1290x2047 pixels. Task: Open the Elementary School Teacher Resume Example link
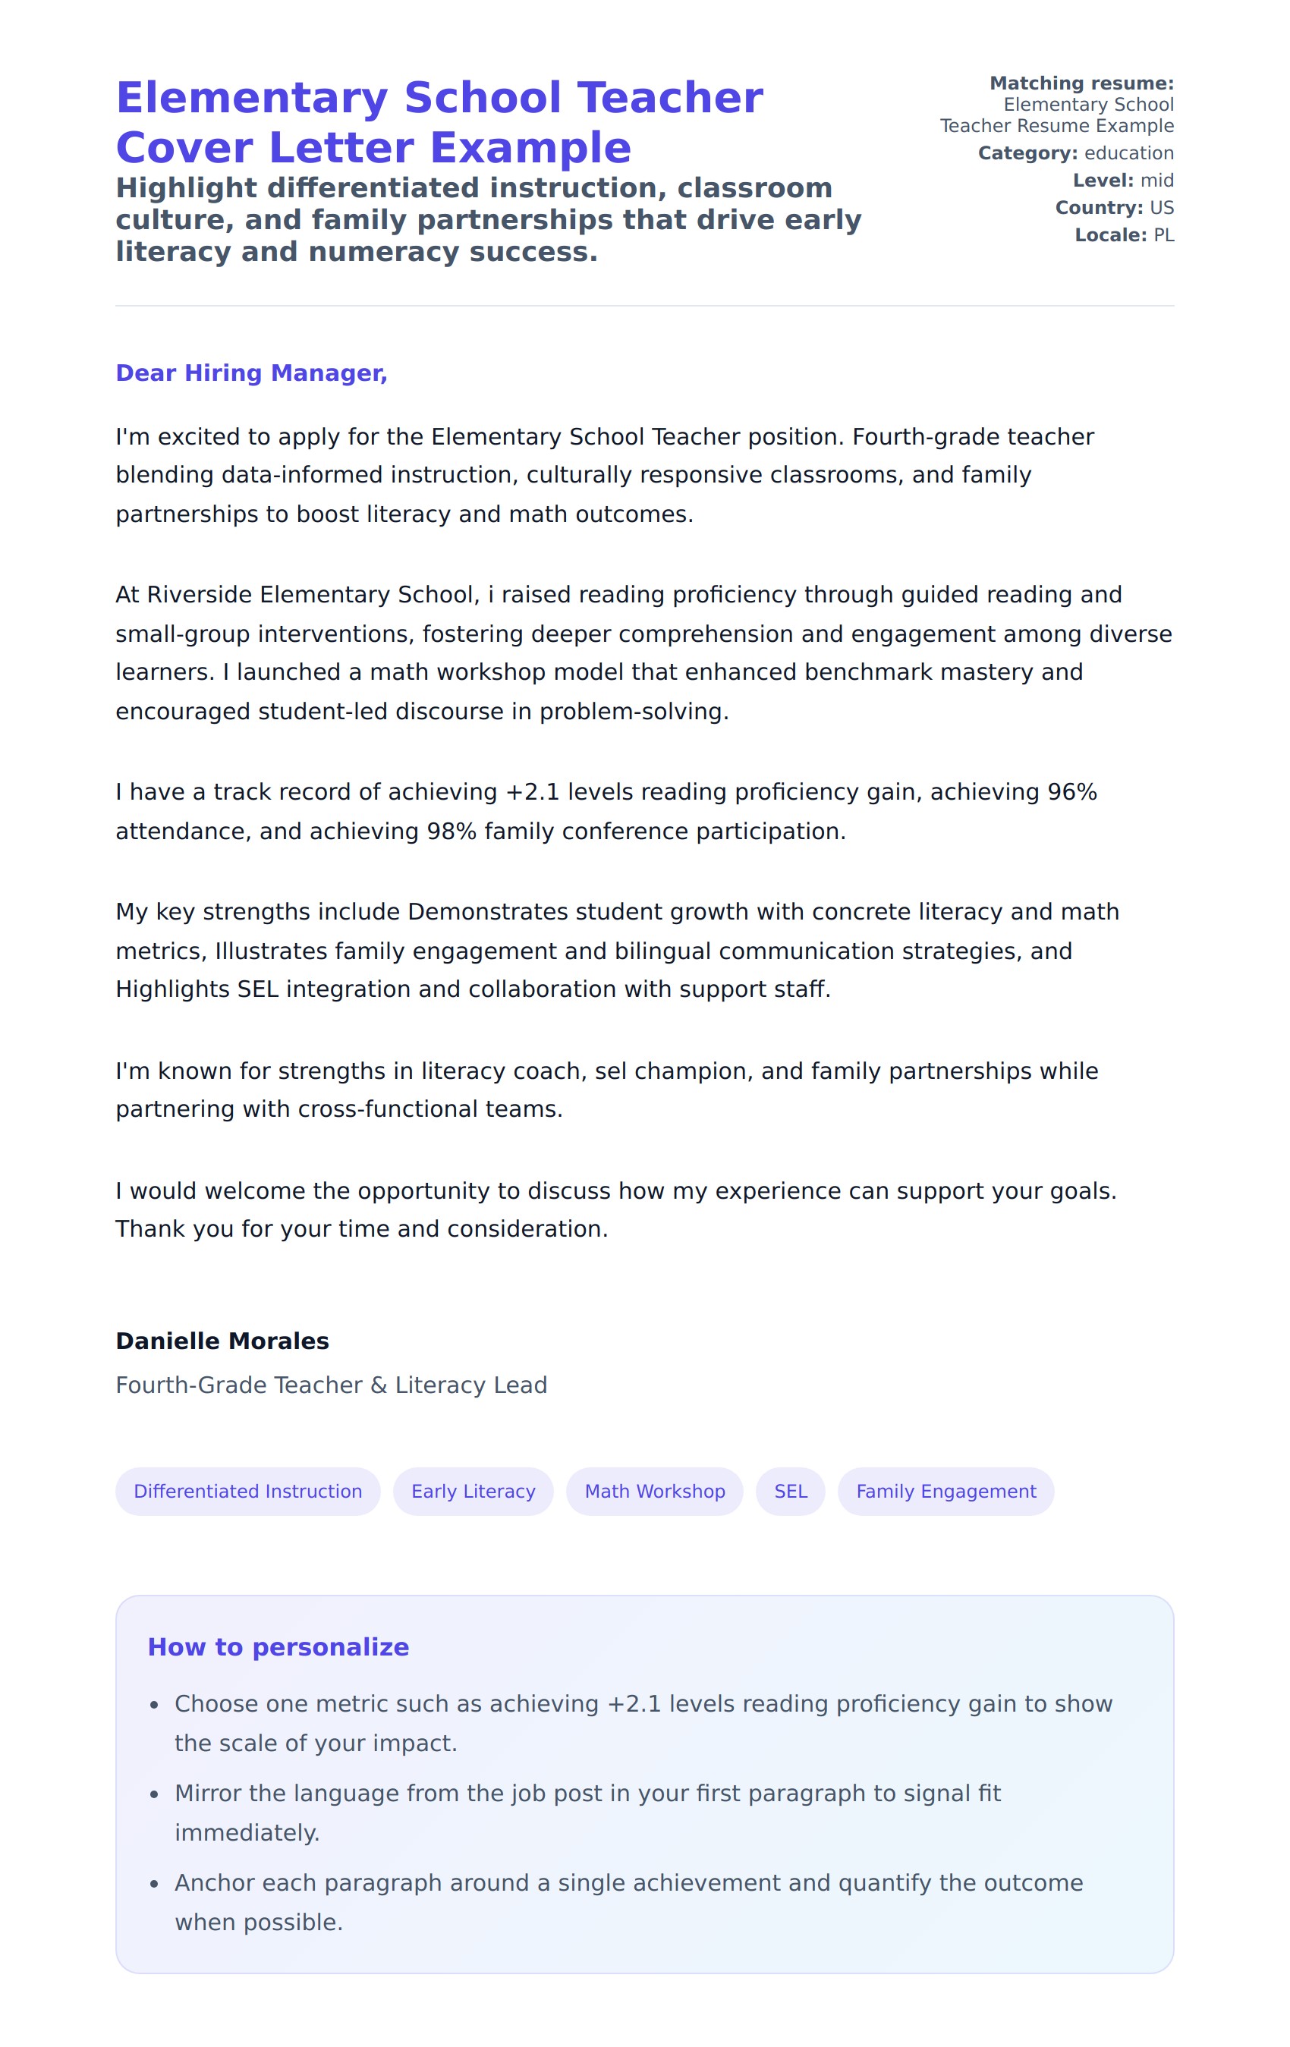(x=1056, y=115)
